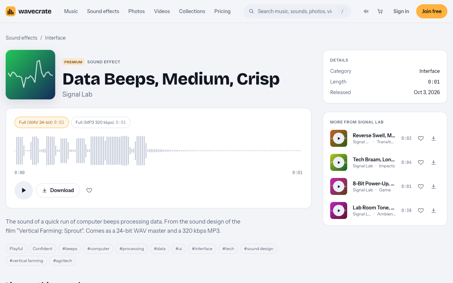This screenshot has width=453, height=283.
Task: Play the Reverse Swell track preview
Action: click(x=339, y=138)
